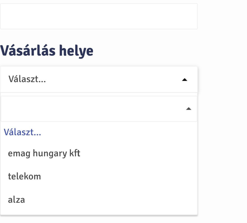247x223 pixels.
Task: Reset selection with the blue Választ... option
Action: pyautogui.click(x=23, y=132)
